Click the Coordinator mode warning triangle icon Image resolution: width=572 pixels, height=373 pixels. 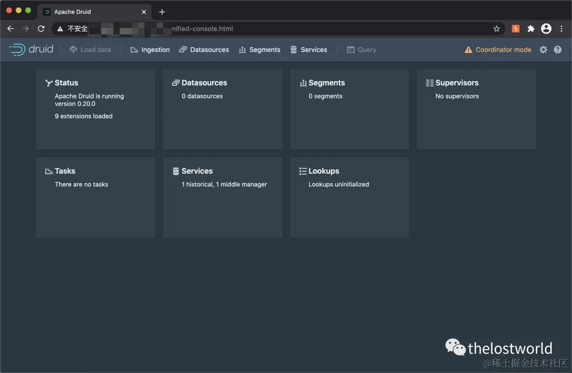(468, 50)
